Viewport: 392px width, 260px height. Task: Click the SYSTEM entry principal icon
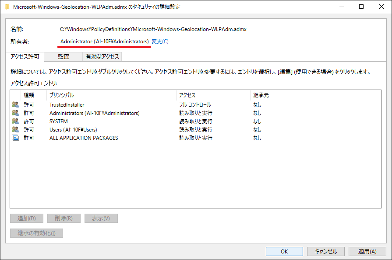[x=15, y=121]
